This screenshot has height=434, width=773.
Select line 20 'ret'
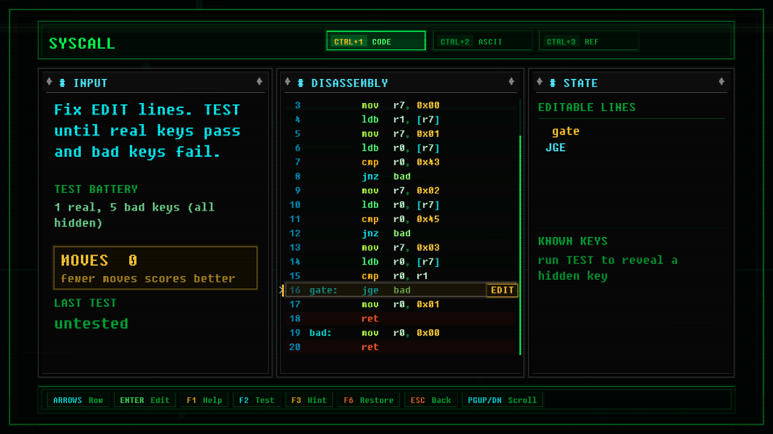point(401,347)
